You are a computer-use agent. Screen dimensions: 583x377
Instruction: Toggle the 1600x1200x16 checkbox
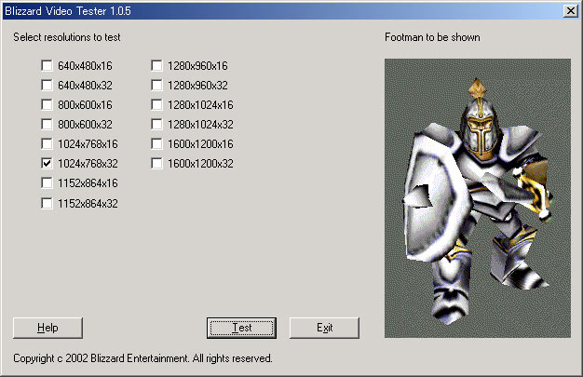click(156, 144)
